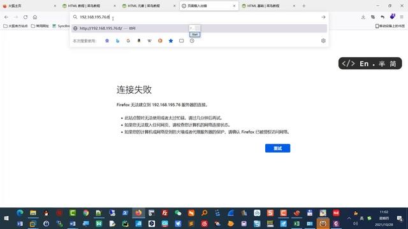The width and height of the screenshot is (408, 229).
Task: Open 常用网址 bookmarks folder
Action: (40, 26)
